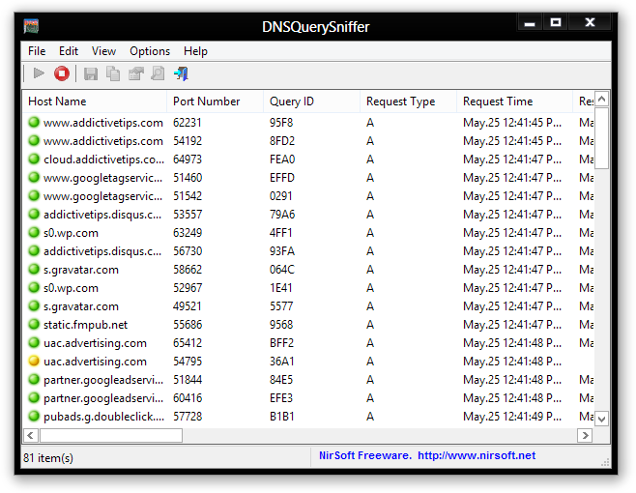Screen dimensions: 636x493
Task: Click horizontal scrollbar right arrow
Action: click(585, 436)
